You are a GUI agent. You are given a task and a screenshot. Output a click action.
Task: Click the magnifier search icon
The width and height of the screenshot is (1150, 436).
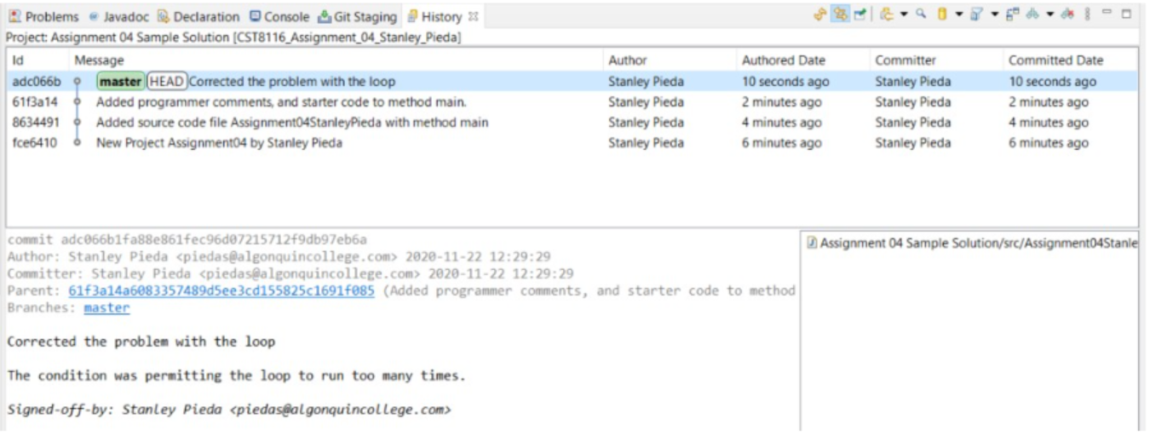pos(921,14)
